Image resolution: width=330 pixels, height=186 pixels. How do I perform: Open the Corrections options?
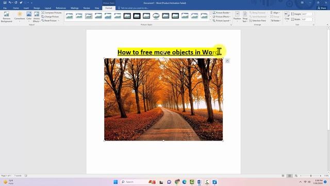tap(20, 17)
